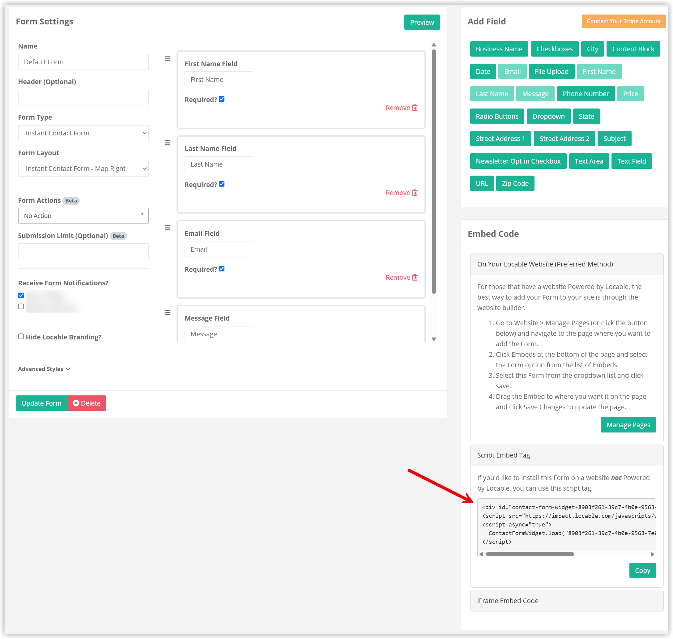
Task: Toggle Required for Email Field
Action: click(222, 269)
